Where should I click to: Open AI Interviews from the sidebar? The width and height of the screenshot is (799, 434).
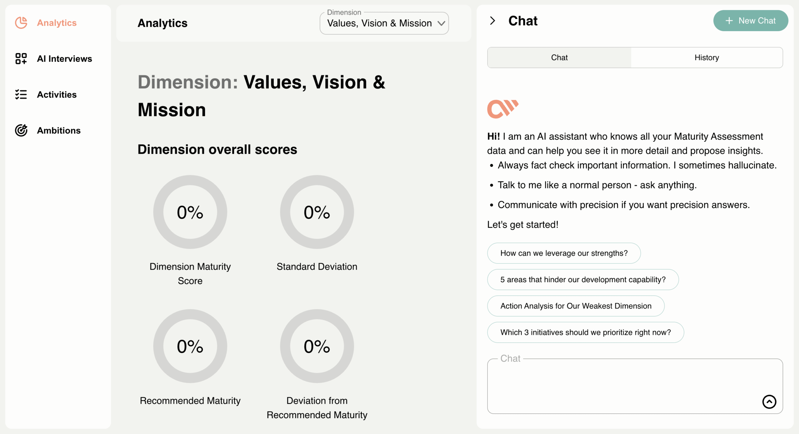pyautogui.click(x=64, y=59)
